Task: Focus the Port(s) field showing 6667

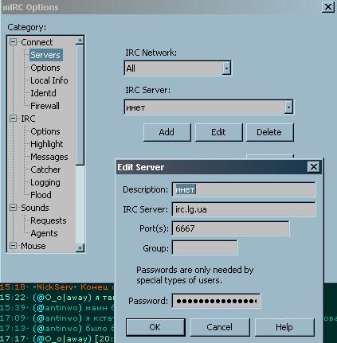Action: (231, 228)
